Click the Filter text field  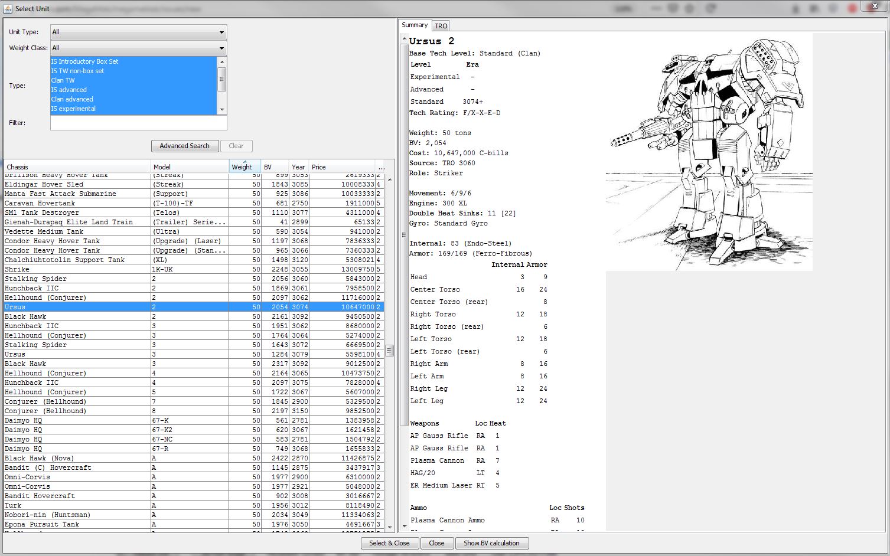pyautogui.click(x=138, y=123)
